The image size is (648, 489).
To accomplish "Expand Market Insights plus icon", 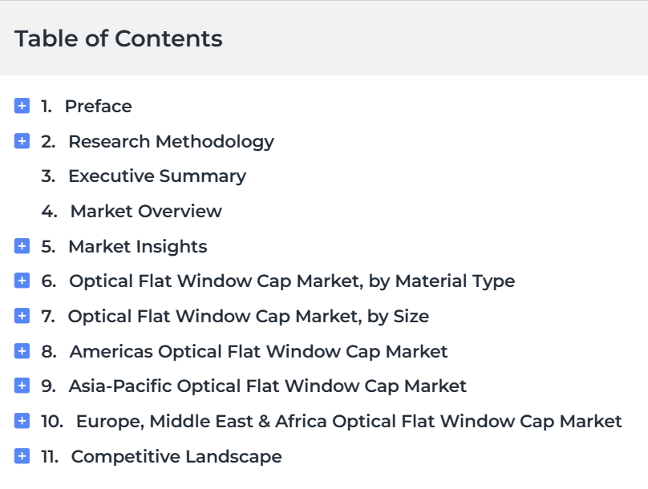I will click(x=22, y=246).
